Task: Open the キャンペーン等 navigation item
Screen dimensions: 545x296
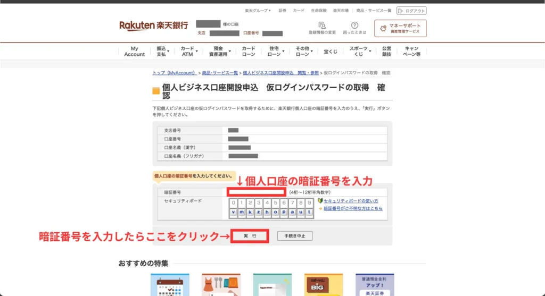Action: [412, 52]
